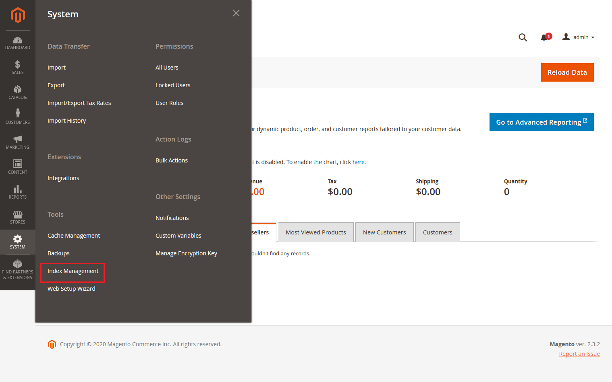The image size is (612, 382).
Task: Select the Catalog icon in sidebar
Action: 17,92
